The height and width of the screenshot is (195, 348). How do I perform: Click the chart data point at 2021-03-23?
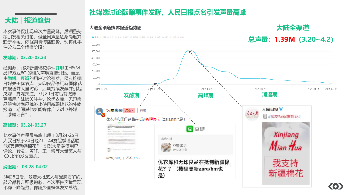tap(155, 83)
